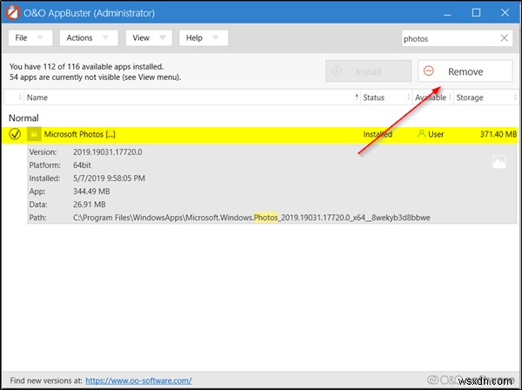Click version '2019.19031.17720.0'
The height and width of the screenshot is (390, 522).
click(x=108, y=152)
